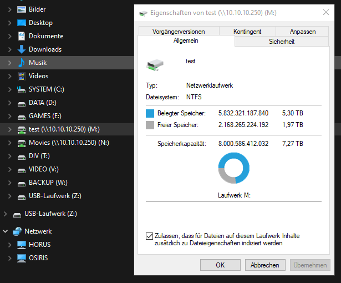The image size is (341, 283).
Task: Switch to the Kontingent tab
Action: 247,31
